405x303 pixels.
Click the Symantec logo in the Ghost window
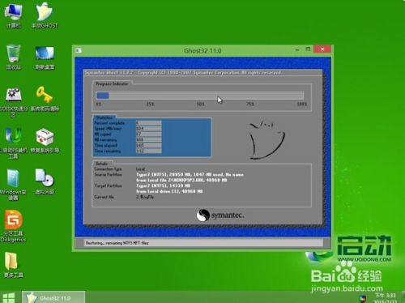(220, 216)
